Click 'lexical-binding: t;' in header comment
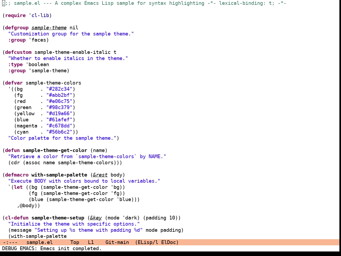The width and height of the screenshot is (341, 256). tap(247, 3)
